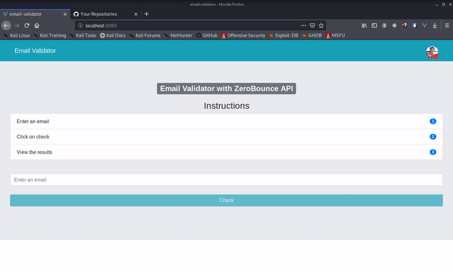Viewport: 453px width, 273px height.
Task: Open Offensive Security bookmark
Action: pyautogui.click(x=243, y=36)
